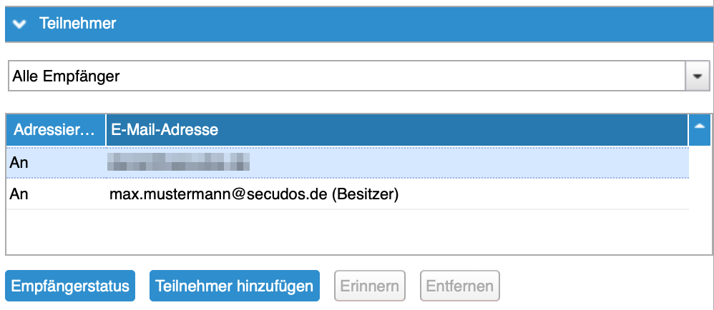Select the max.mustermann@secudos.de address
714x310 pixels.
click(x=217, y=194)
